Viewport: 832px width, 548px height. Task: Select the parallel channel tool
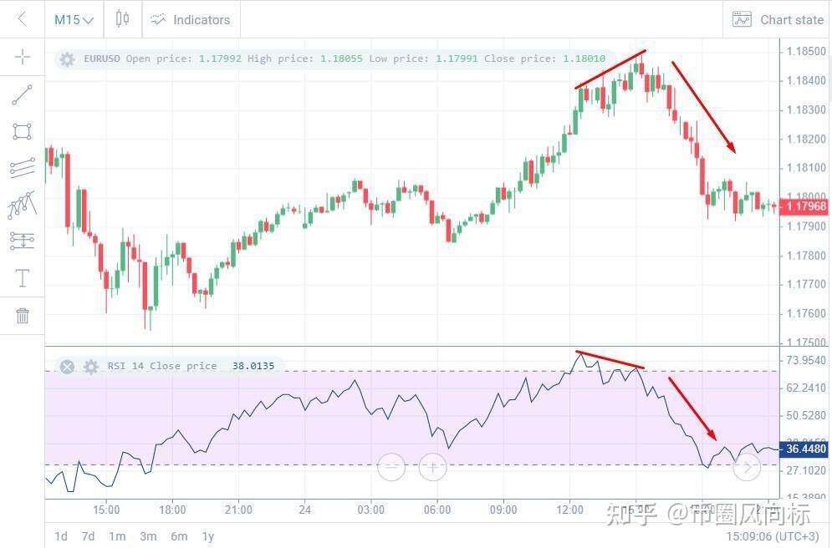tap(23, 168)
